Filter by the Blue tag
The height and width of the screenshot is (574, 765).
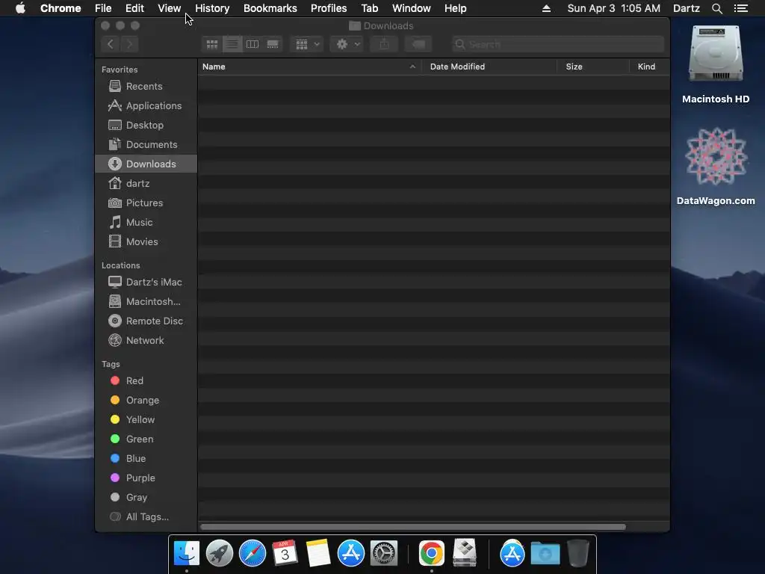[146, 459]
